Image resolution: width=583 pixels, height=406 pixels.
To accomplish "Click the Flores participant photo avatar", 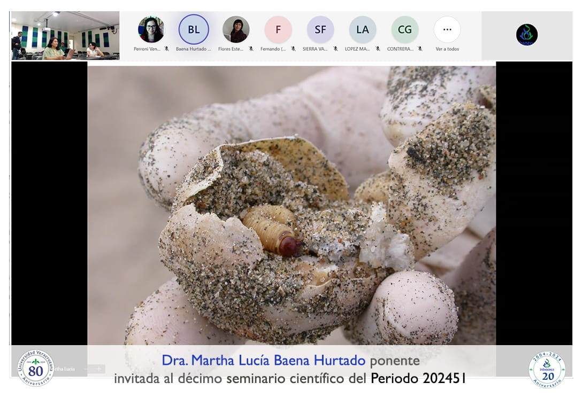I will point(236,29).
